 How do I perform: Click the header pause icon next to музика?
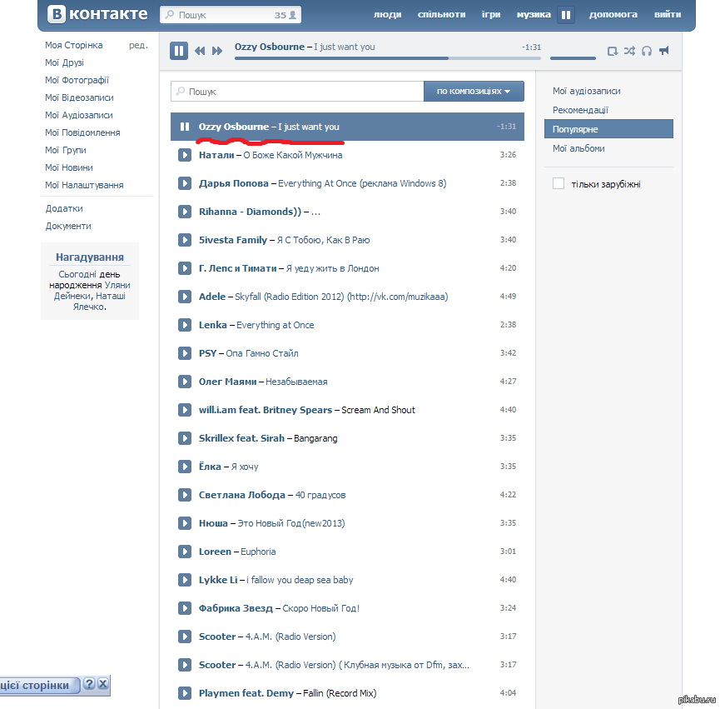566,15
